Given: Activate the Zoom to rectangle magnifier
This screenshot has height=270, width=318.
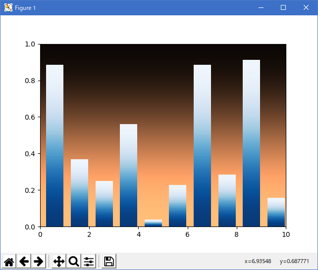Looking at the screenshot, I should coord(74,261).
